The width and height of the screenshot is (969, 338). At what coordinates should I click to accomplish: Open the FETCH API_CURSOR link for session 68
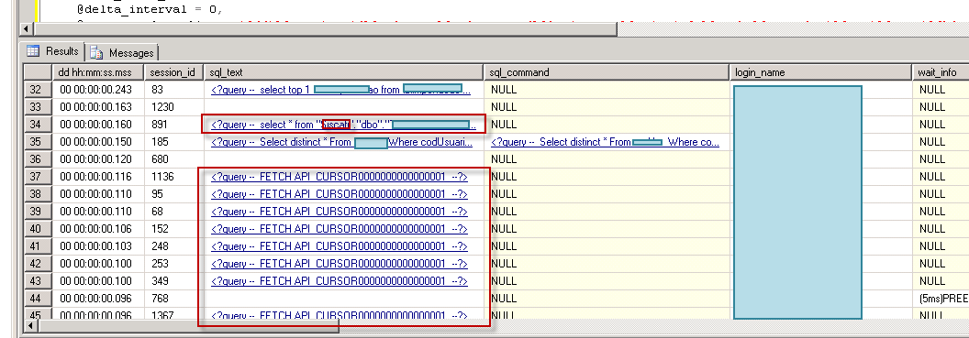pos(340,212)
